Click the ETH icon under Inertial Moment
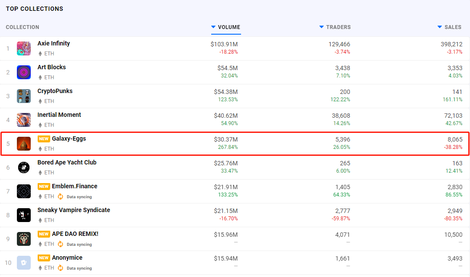The width and height of the screenshot is (470, 277). click(x=40, y=125)
